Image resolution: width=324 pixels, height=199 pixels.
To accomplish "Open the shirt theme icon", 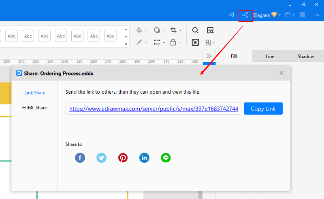I will tap(288, 15).
